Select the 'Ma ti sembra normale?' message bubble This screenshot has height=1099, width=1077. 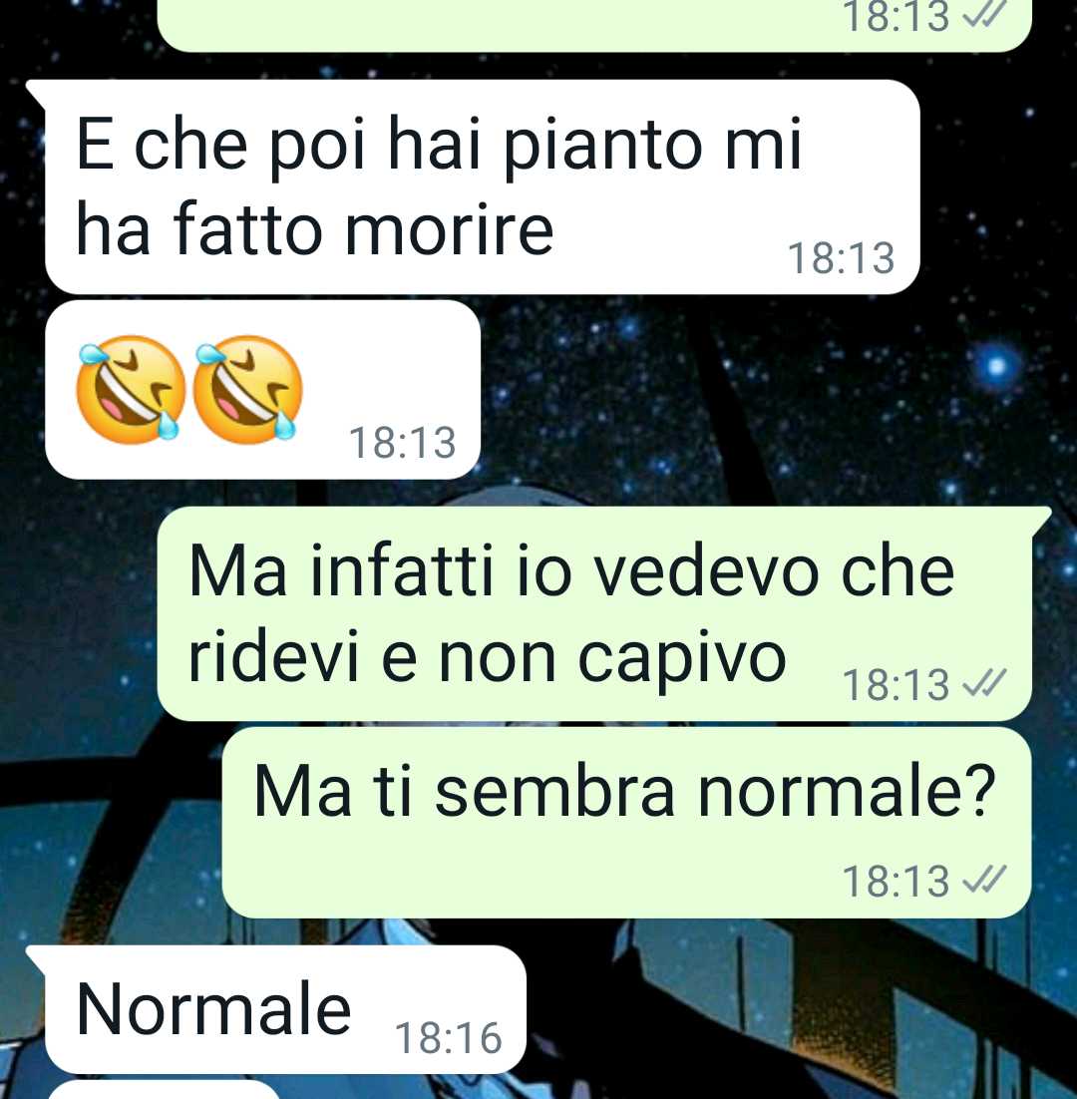click(x=626, y=822)
